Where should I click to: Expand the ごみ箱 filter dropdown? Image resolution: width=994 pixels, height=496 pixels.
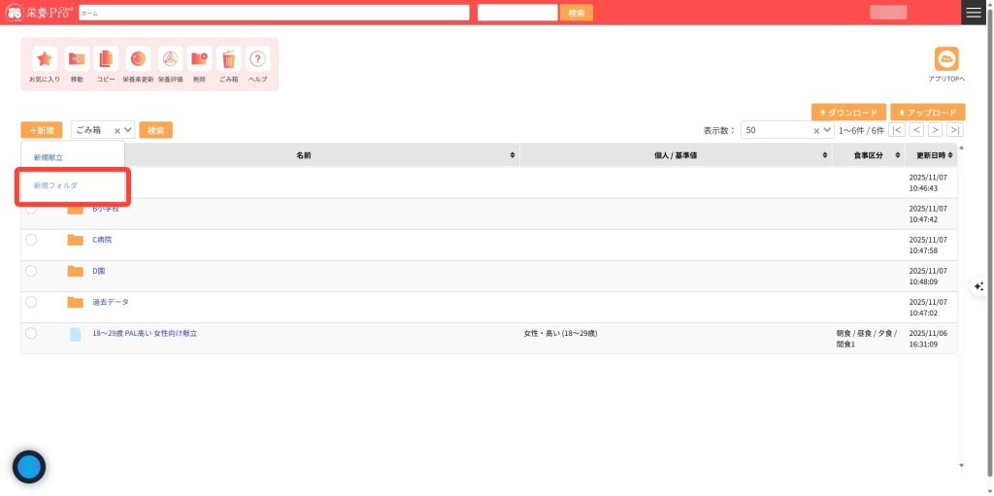point(128,130)
